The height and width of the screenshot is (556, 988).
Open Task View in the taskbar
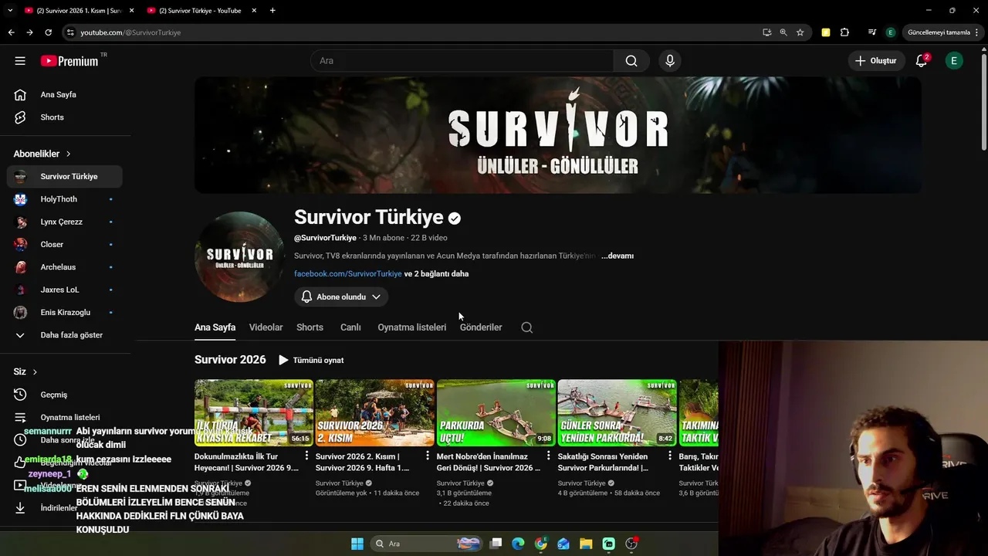pos(496,544)
